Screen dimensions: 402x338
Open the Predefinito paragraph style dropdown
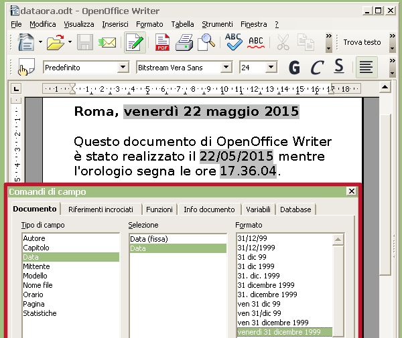[x=123, y=67]
